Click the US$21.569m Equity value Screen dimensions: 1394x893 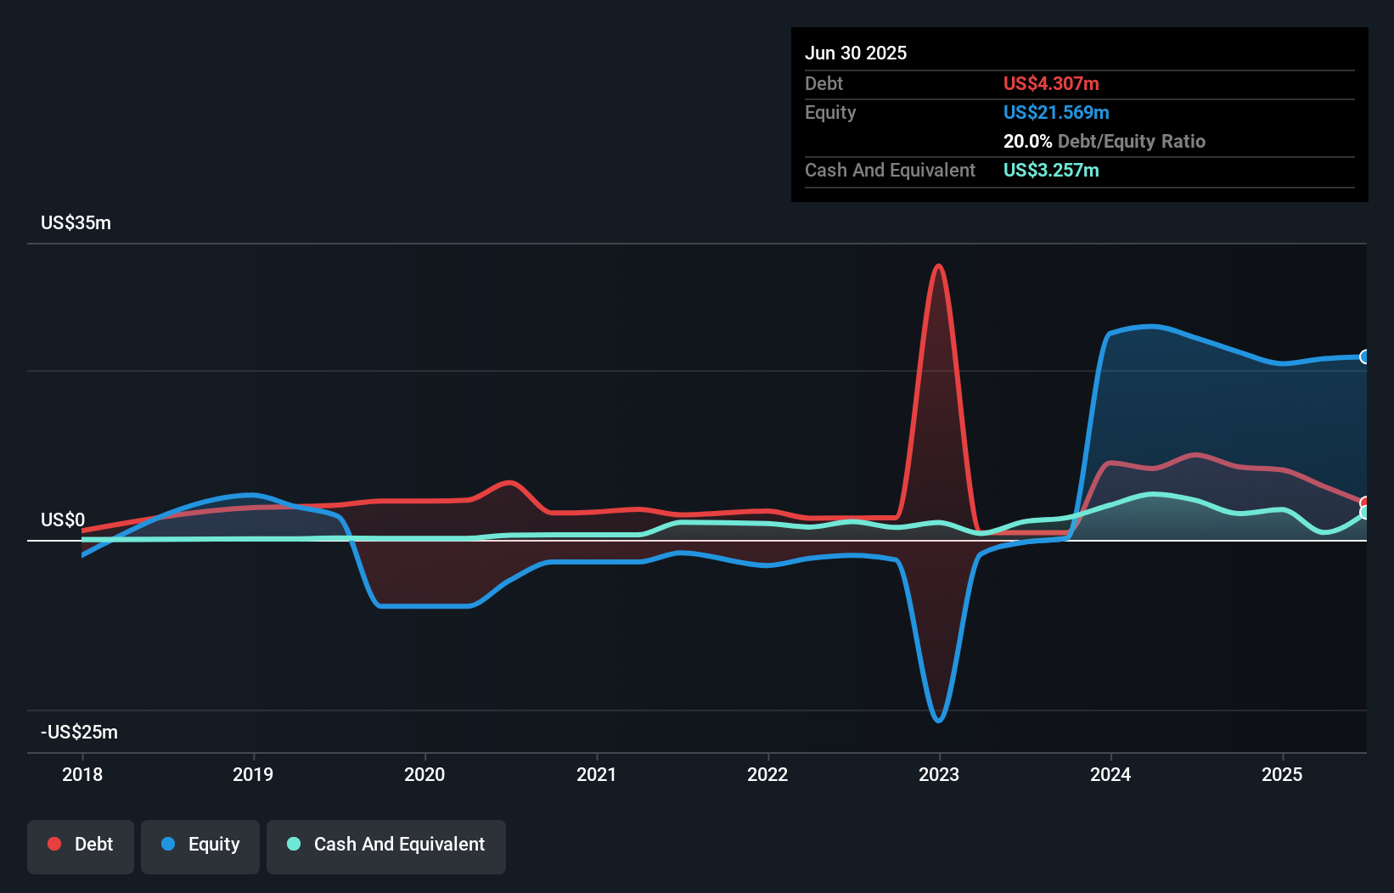(x=1056, y=111)
